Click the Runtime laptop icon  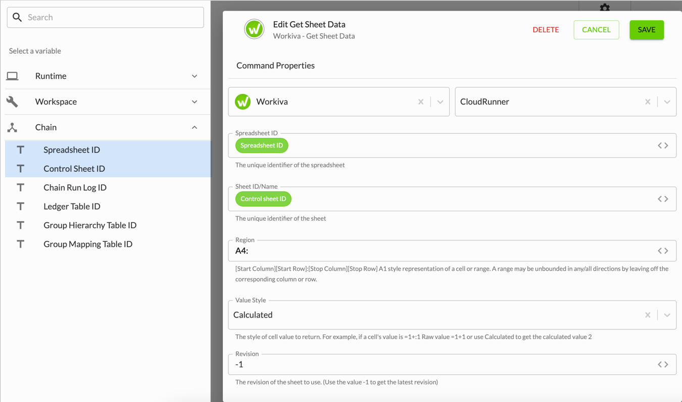pos(12,76)
